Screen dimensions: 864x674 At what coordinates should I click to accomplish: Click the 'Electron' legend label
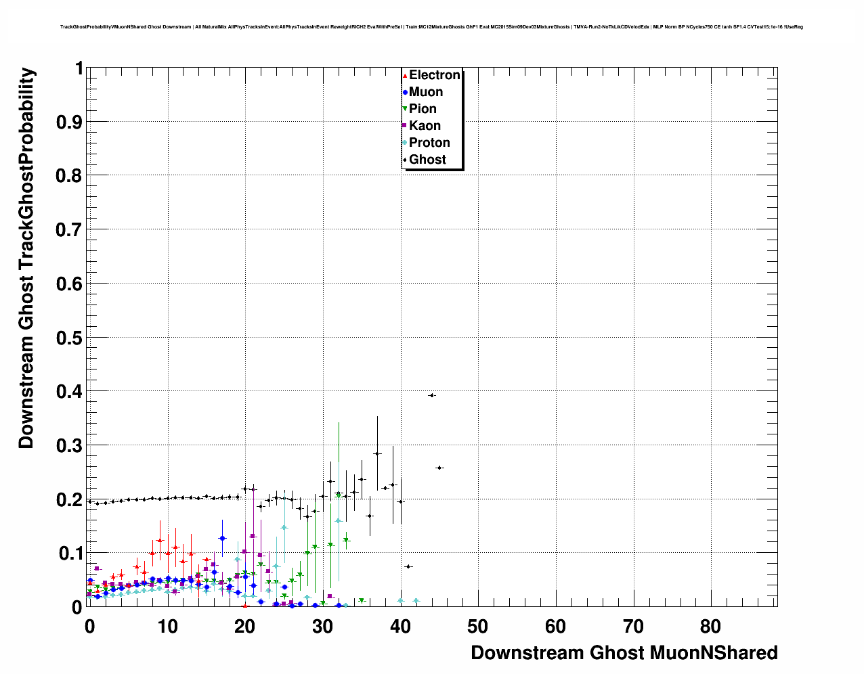[x=435, y=75]
